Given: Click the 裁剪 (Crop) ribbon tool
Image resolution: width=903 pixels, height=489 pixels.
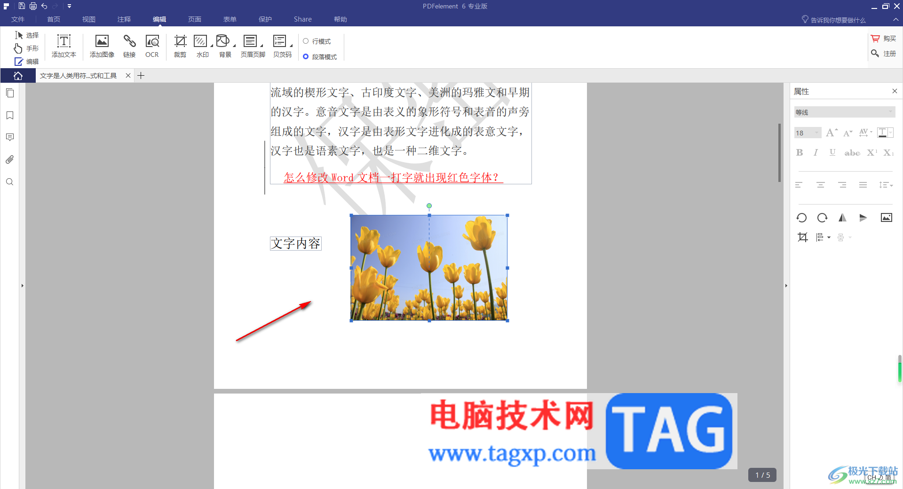Looking at the screenshot, I should (x=180, y=46).
